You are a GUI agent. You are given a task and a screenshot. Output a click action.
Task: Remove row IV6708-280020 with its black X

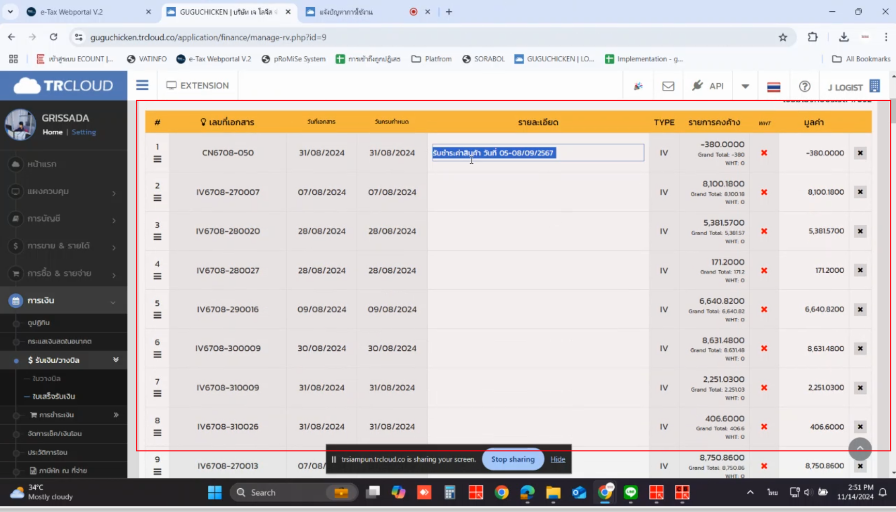tap(860, 231)
